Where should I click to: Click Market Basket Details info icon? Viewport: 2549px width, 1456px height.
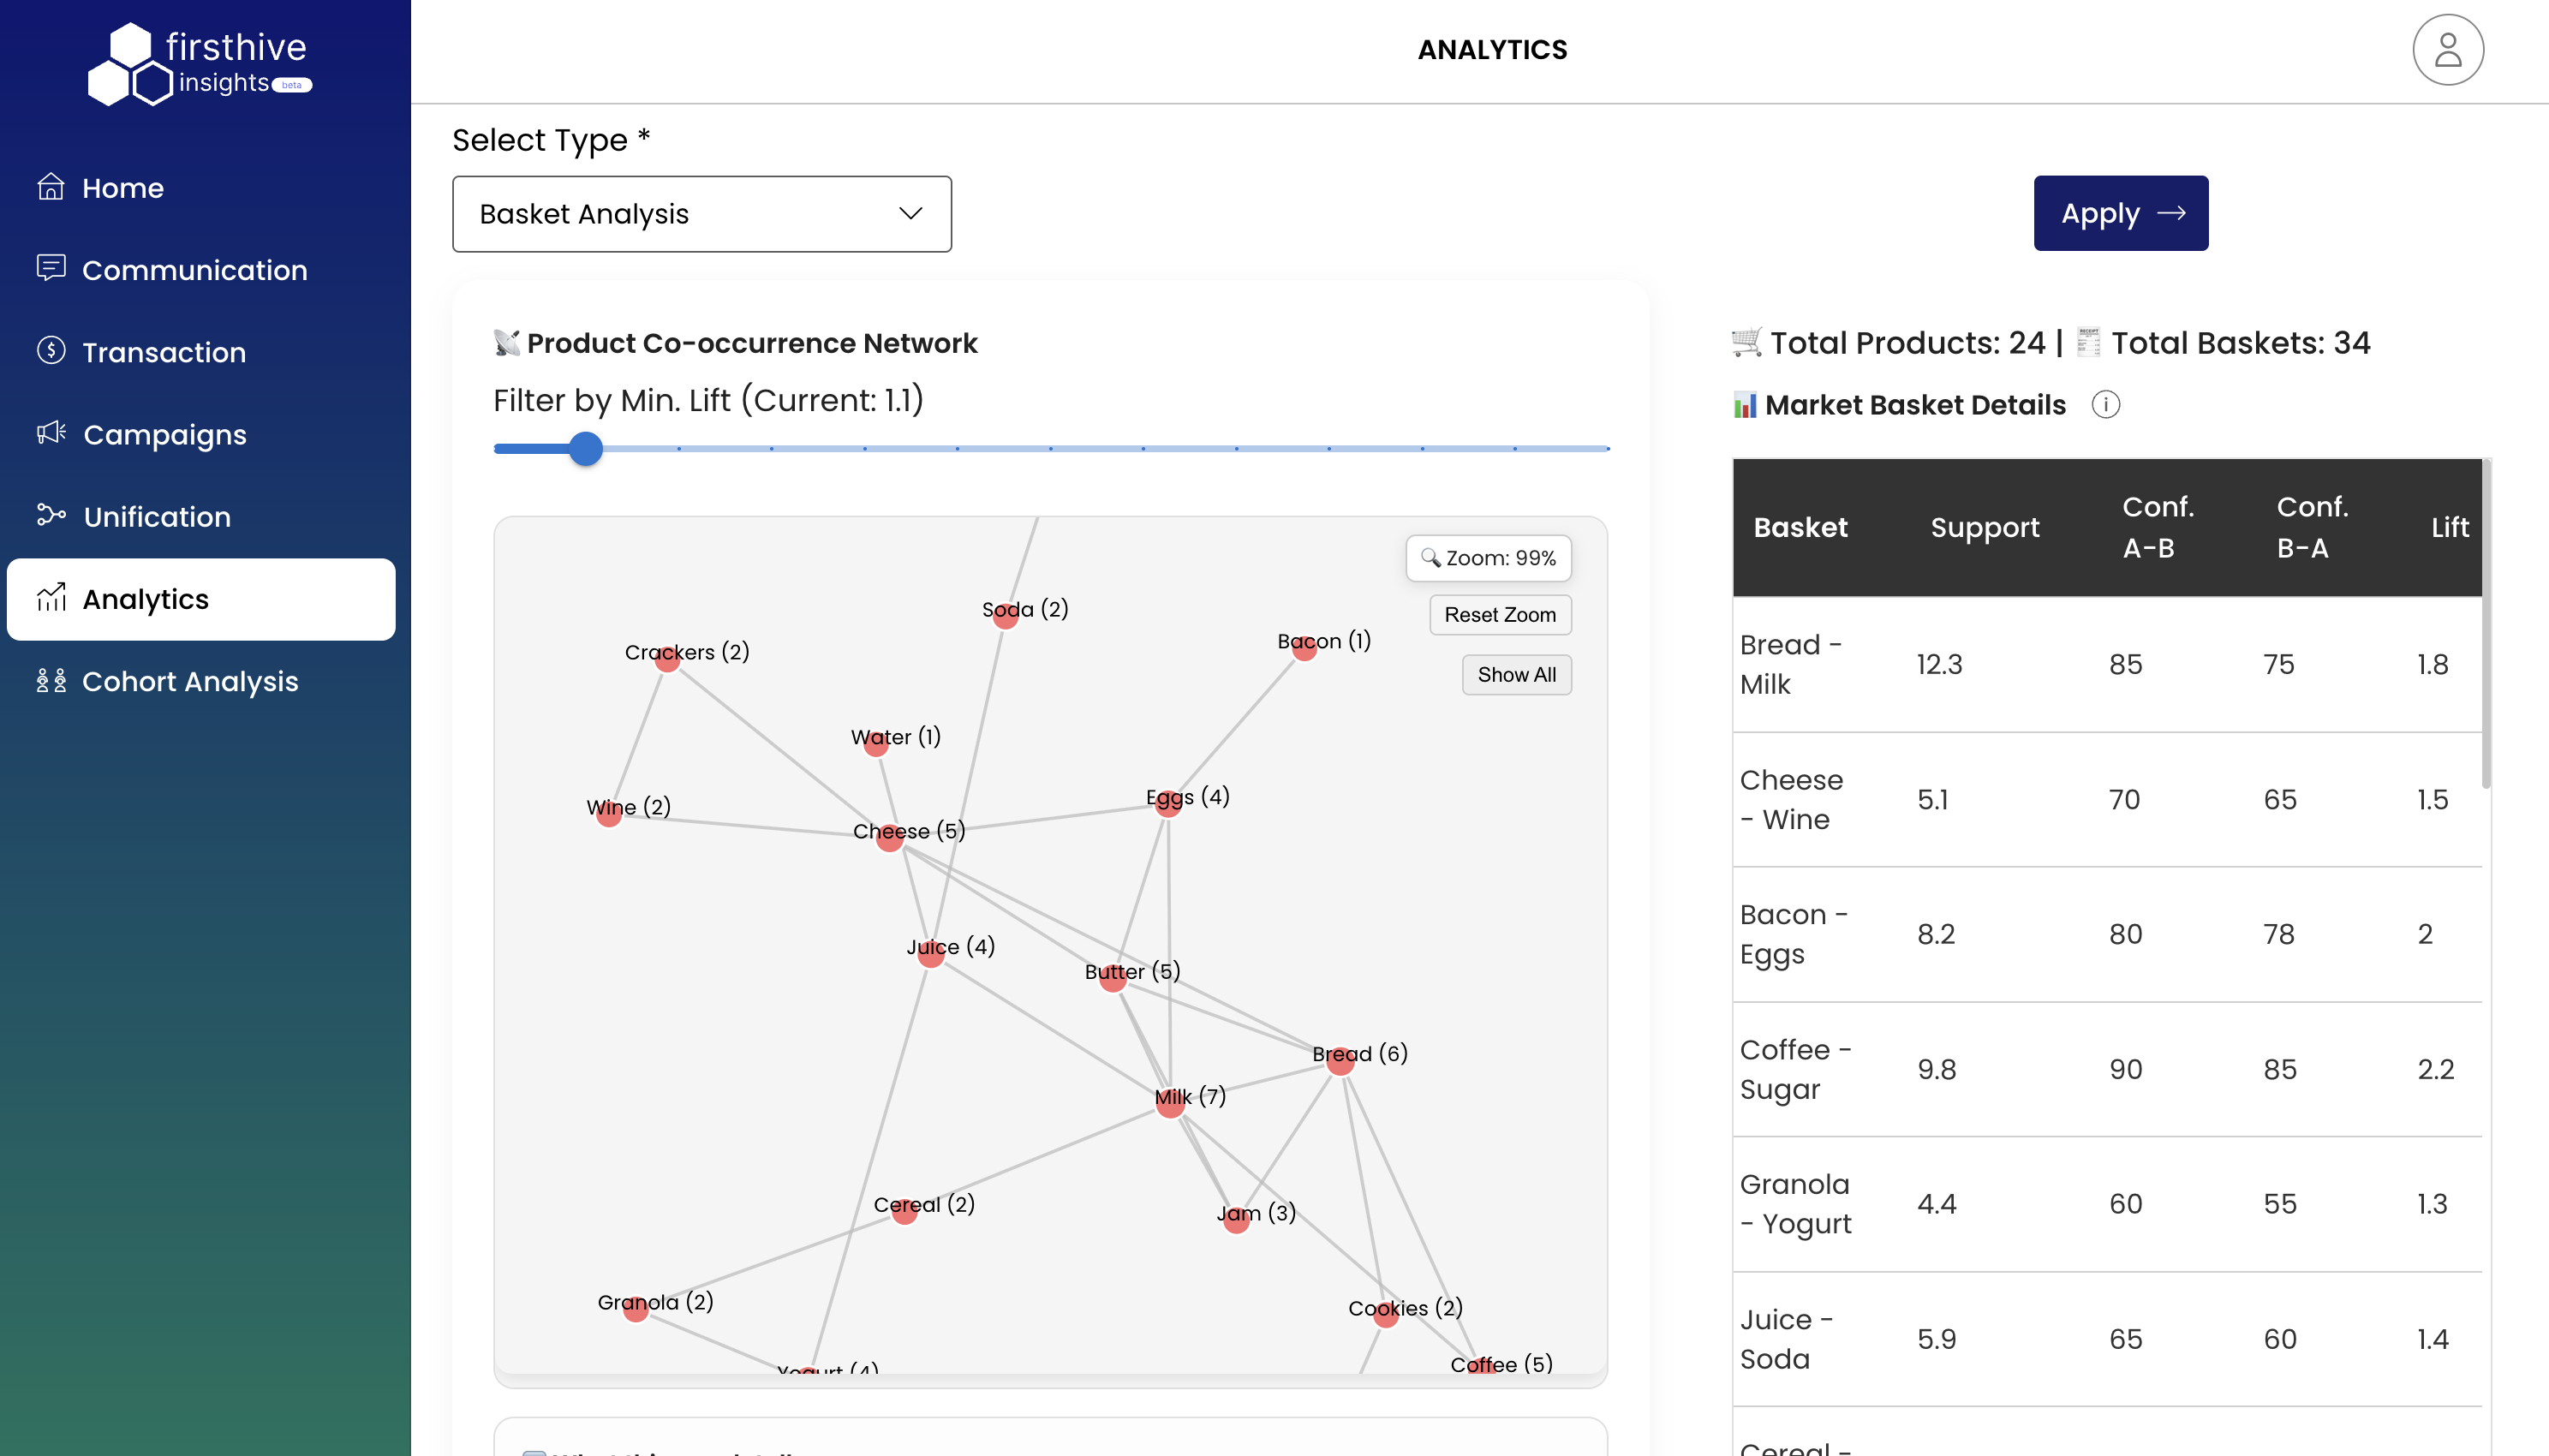(2105, 405)
